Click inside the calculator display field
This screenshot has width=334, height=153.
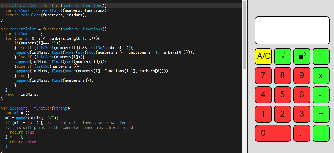click(292, 30)
